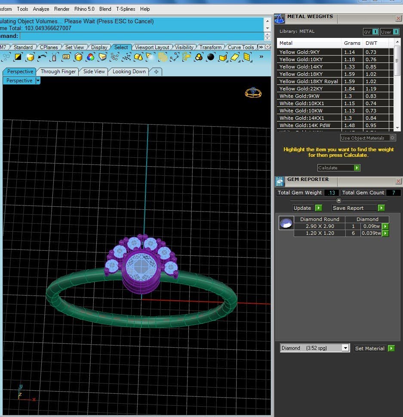The width and height of the screenshot is (403, 417).
Task: Click the yellow grid surface icon
Action: [x=247, y=57]
